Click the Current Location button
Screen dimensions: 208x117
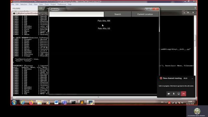click(x=145, y=14)
